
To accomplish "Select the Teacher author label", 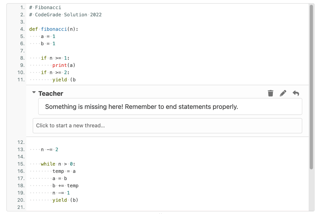I will 51,93.
